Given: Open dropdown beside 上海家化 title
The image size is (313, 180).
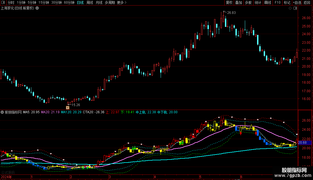Looking at the screenshot, I should point(37,8).
